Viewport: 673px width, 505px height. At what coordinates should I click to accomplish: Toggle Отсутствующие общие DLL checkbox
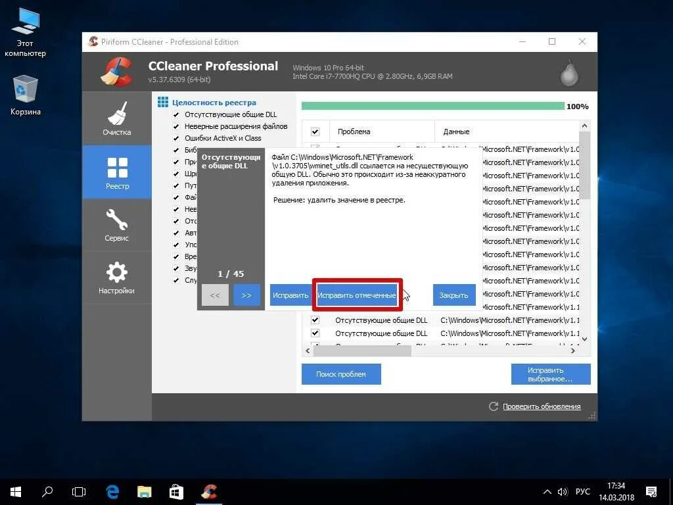[x=176, y=114]
